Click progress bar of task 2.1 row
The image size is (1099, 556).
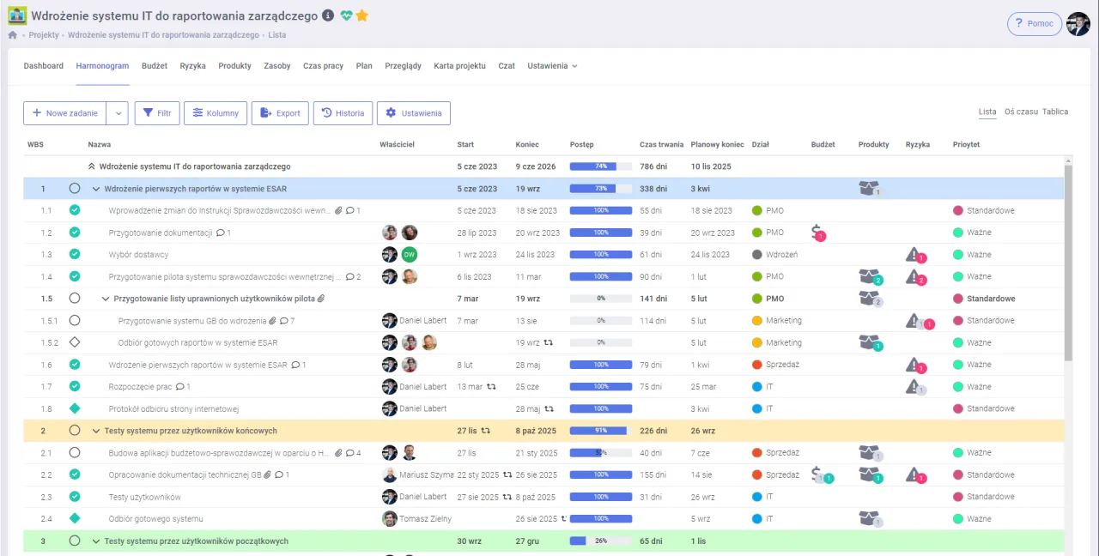click(x=600, y=452)
